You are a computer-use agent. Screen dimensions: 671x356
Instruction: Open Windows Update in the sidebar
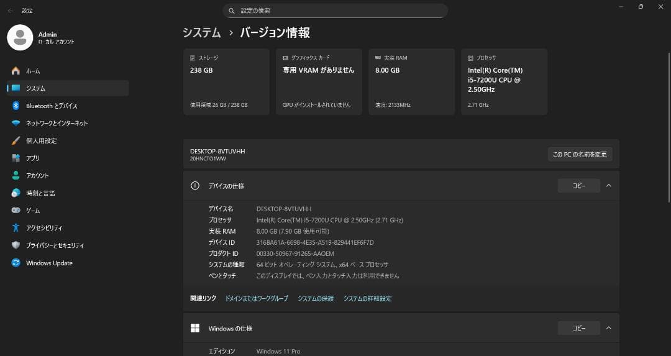(x=68, y=263)
